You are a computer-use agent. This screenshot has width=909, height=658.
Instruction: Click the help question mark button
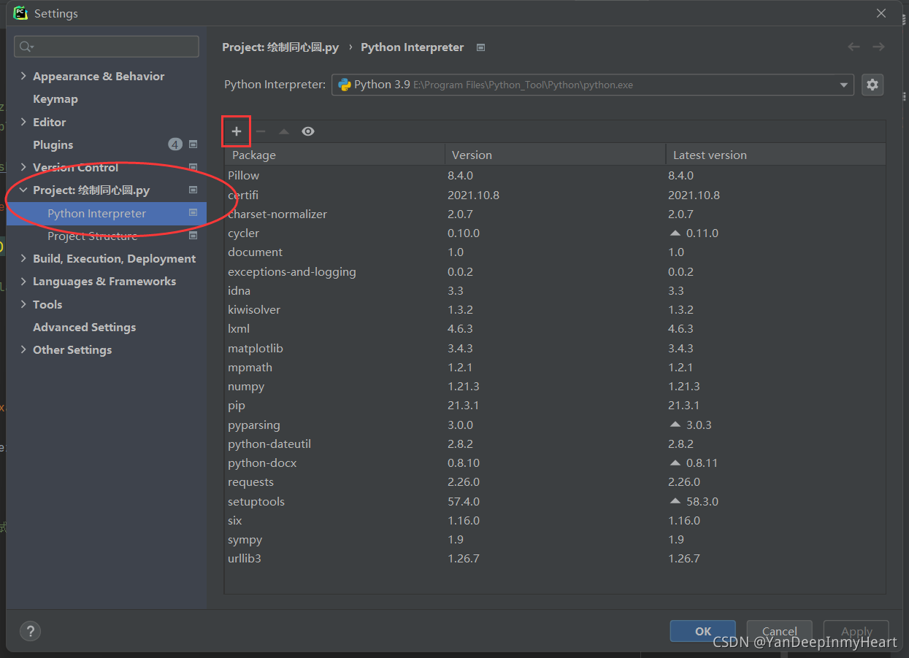tap(30, 631)
